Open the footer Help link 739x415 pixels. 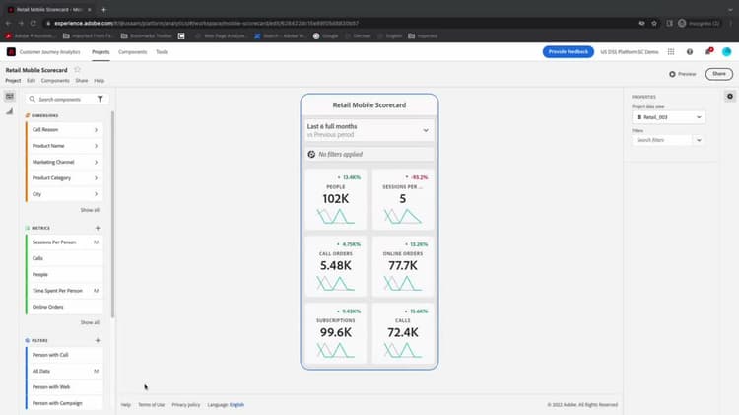[x=125, y=405]
